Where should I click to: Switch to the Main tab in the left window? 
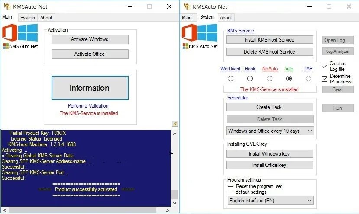pos(7,17)
